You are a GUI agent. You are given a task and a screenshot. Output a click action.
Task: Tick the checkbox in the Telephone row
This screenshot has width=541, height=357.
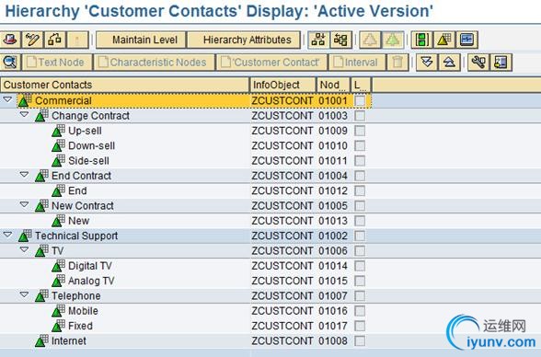click(x=360, y=296)
